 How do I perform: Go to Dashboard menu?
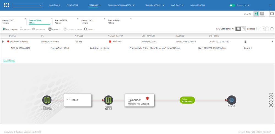pos(55,5)
